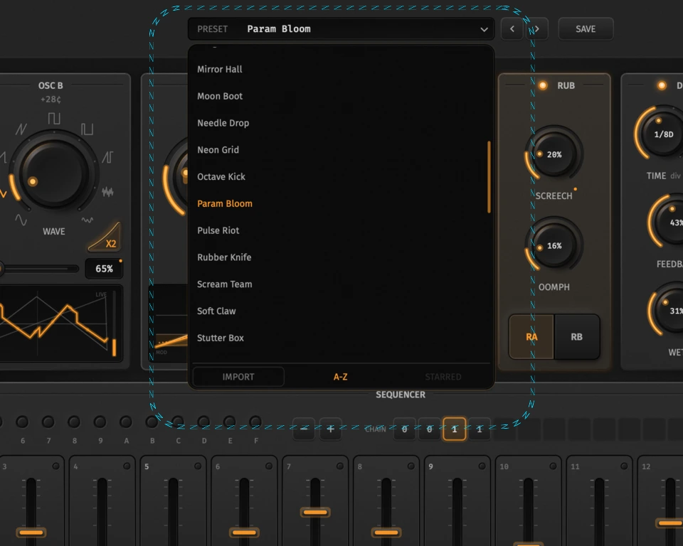Click the OSC B waveform display
Image resolution: width=683 pixels, height=546 pixels.
tap(60, 323)
